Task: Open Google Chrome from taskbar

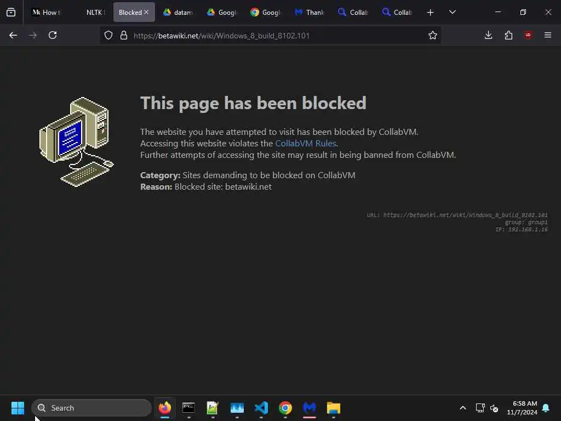Action: click(x=285, y=408)
